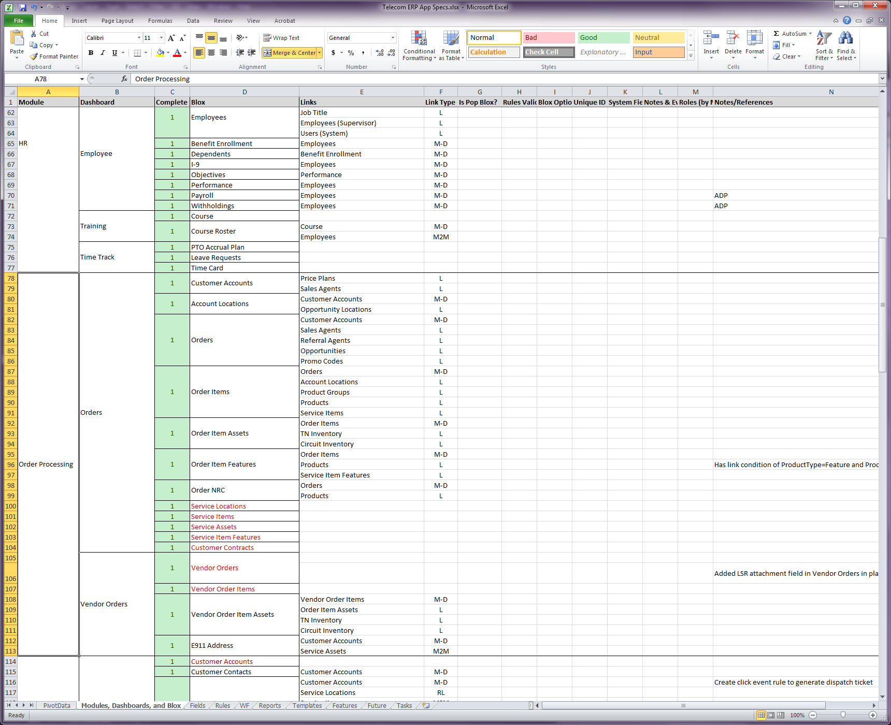Apply Percent Style format

point(351,53)
